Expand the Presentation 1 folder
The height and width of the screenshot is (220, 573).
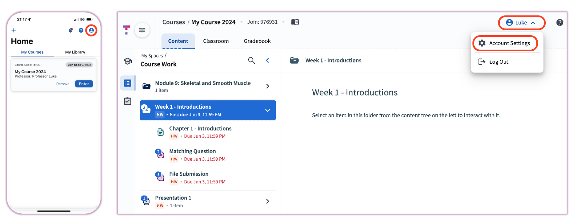click(268, 201)
